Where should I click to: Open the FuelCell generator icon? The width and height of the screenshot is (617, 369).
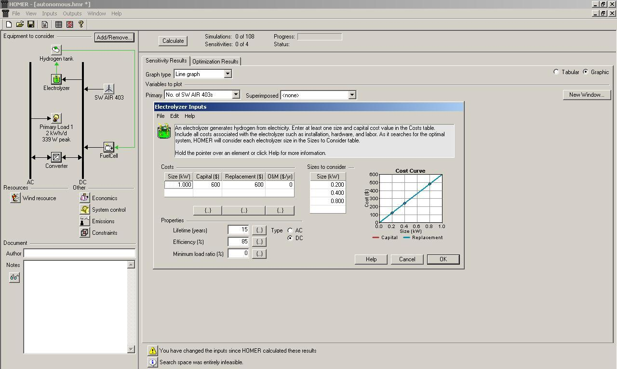pos(109,147)
